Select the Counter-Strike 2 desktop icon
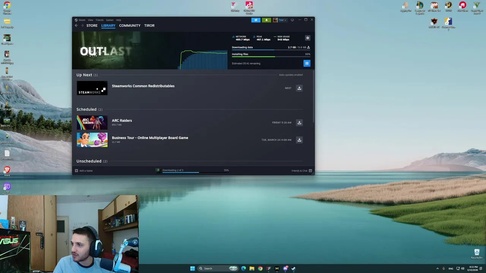This screenshot has width=486, height=273. [448, 24]
